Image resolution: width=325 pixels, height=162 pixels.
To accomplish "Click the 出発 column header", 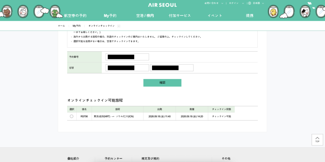I will tap(159, 109).
